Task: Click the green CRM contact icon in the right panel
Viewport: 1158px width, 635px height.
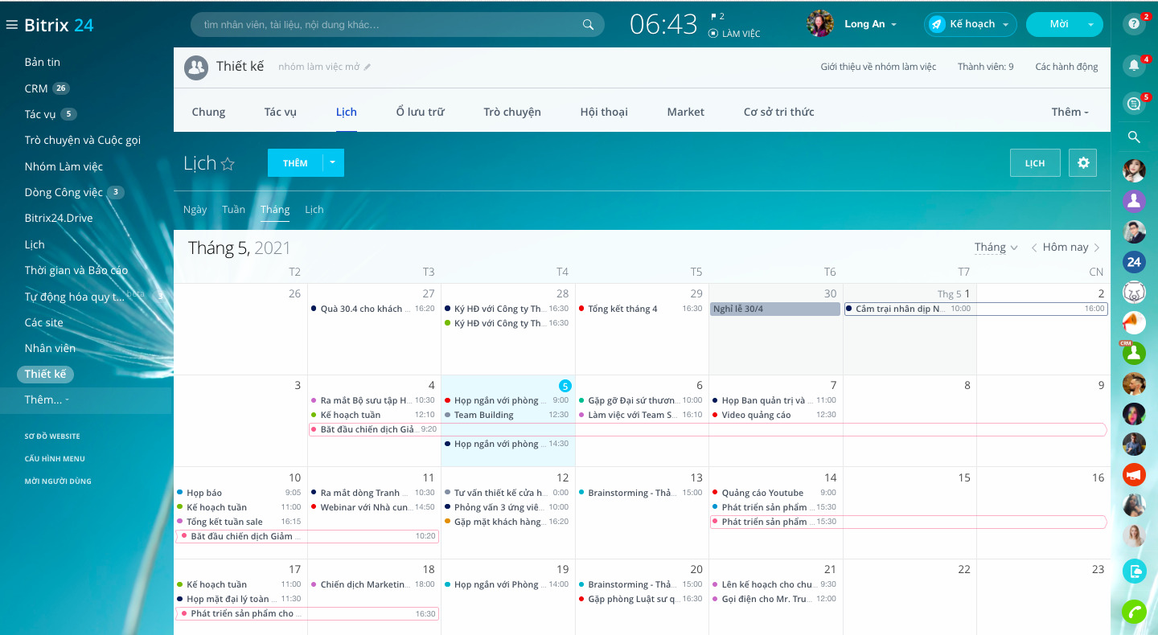Action: click(x=1134, y=353)
